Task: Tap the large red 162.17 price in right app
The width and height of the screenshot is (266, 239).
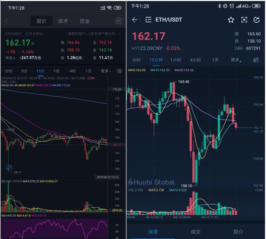Action: click(x=149, y=36)
